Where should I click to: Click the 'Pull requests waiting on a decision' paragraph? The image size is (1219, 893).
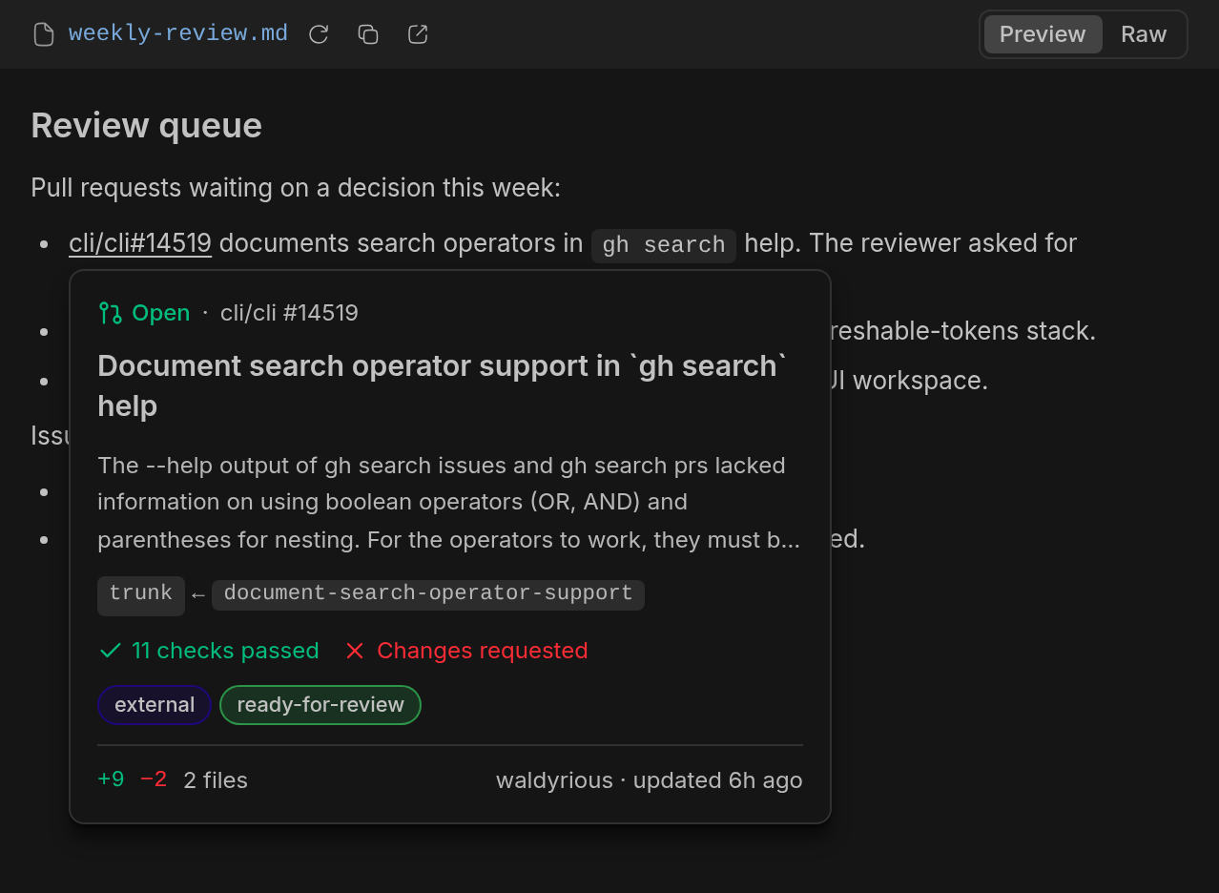(x=296, y=188)
